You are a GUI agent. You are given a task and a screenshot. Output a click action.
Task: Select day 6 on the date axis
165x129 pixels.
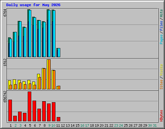[x=35, y=125]
